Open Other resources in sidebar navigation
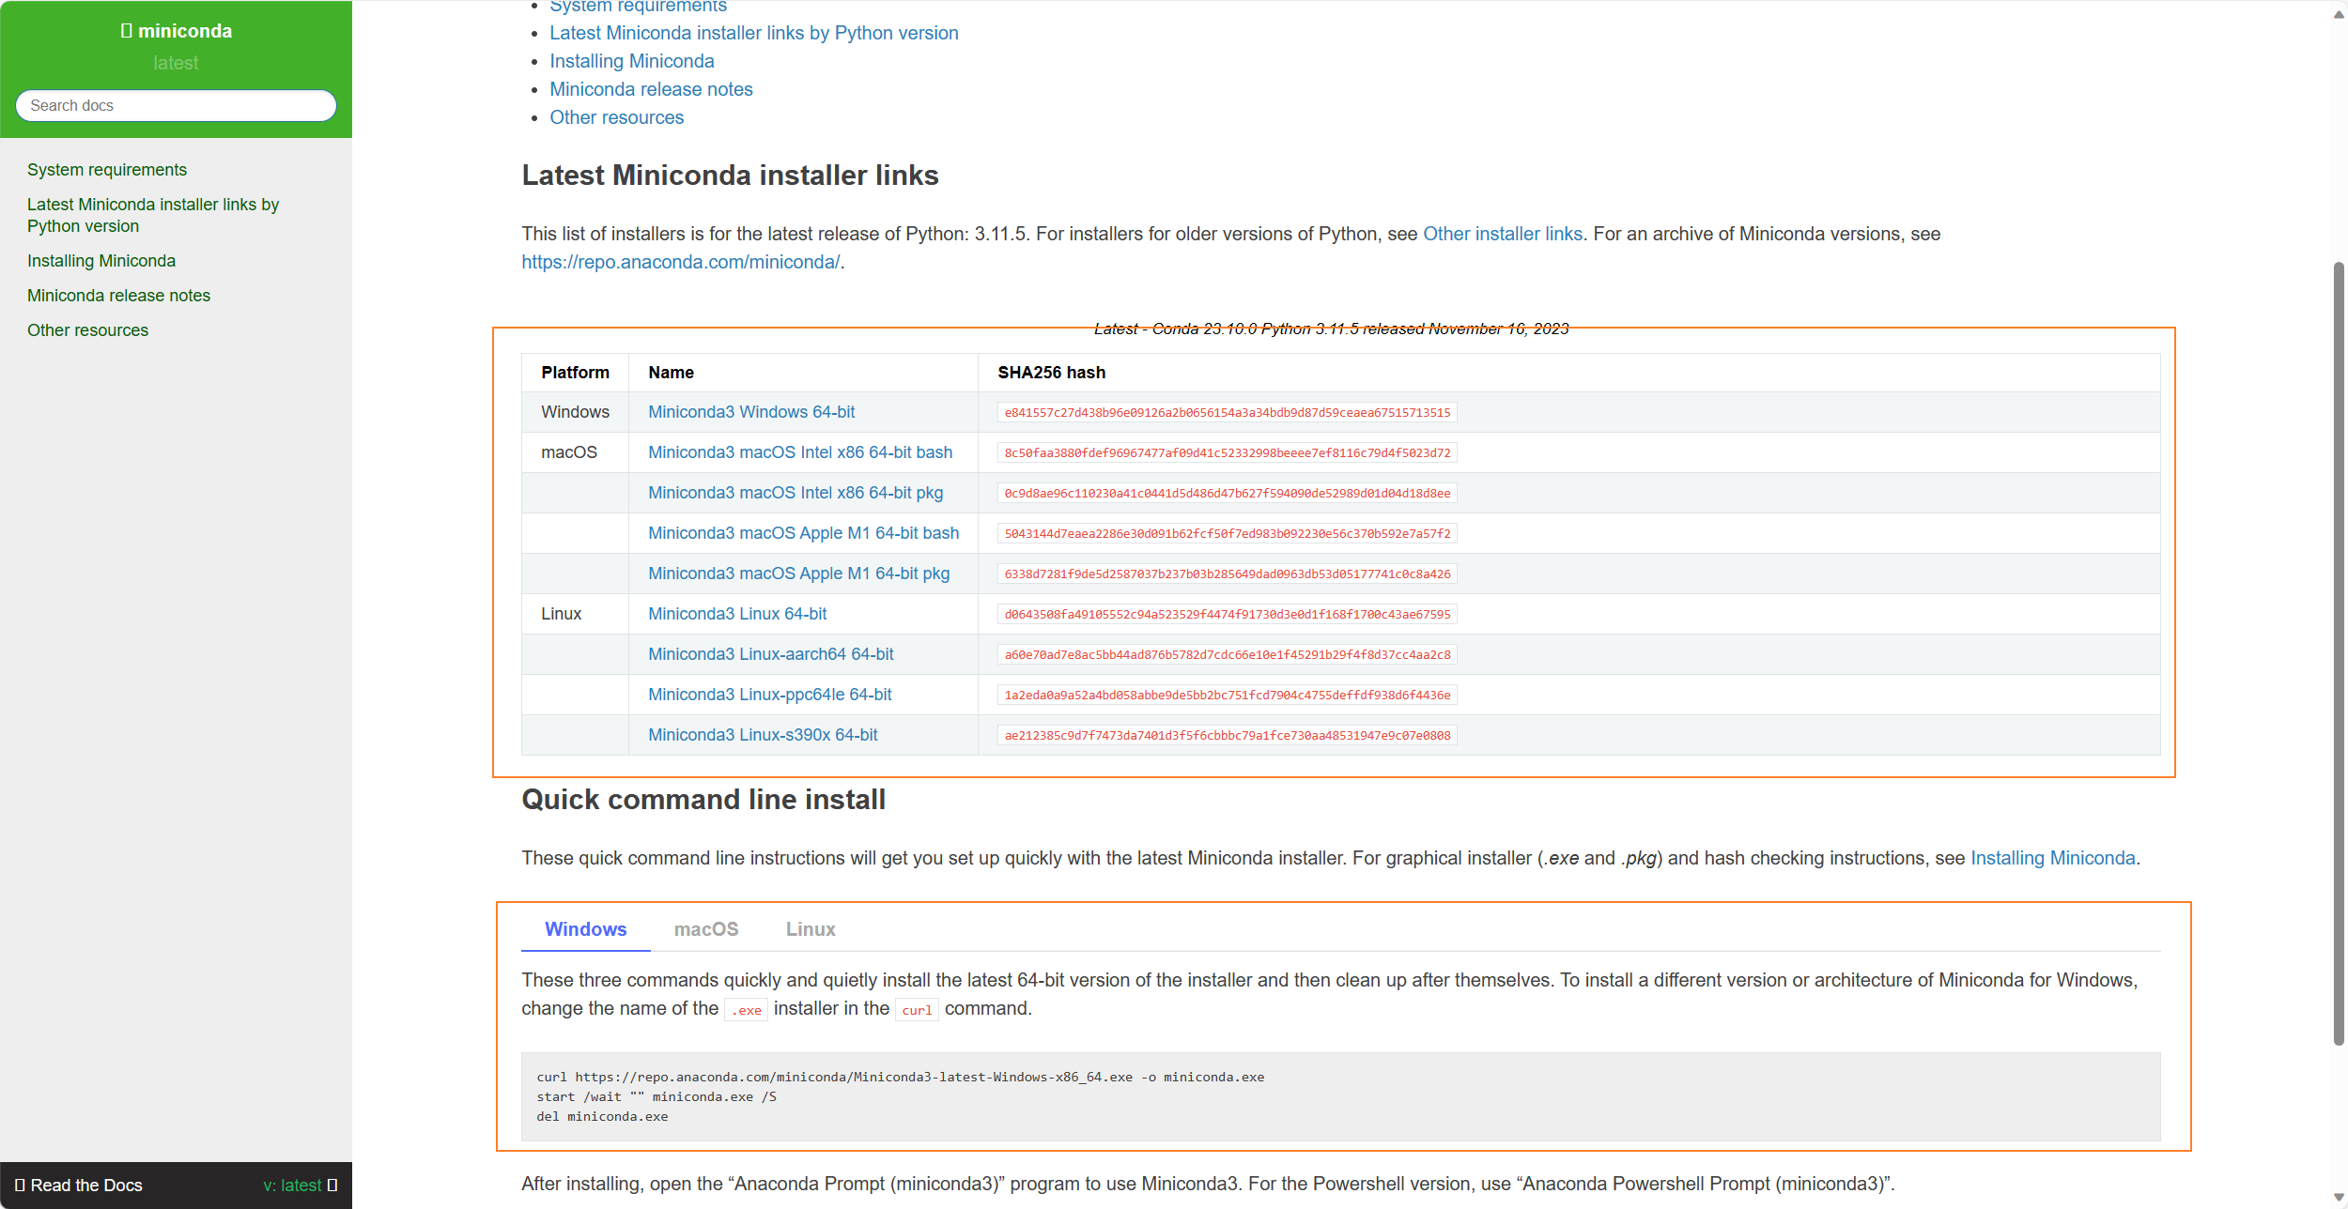2348x1209 pixels. (87, 330)
